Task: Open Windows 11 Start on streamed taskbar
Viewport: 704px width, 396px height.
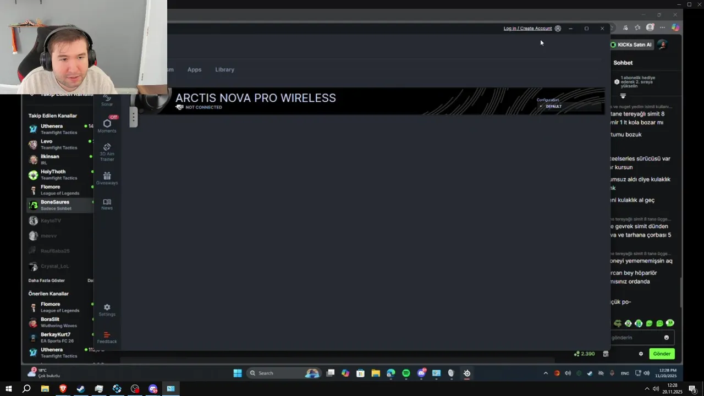Action: click(x=238, y=373)
